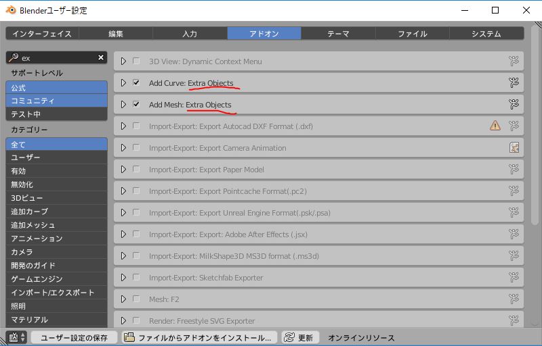
Task: Switch to システム tab
Action: [x=486, y=33]
